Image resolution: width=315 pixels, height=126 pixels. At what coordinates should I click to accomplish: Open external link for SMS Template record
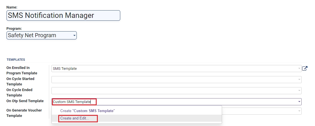pyautogui.click(x=305, y=68)
